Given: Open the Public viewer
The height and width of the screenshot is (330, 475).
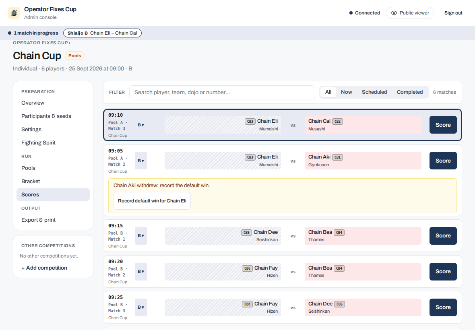Looking at the screenshot, I should [x=410, y=13].
